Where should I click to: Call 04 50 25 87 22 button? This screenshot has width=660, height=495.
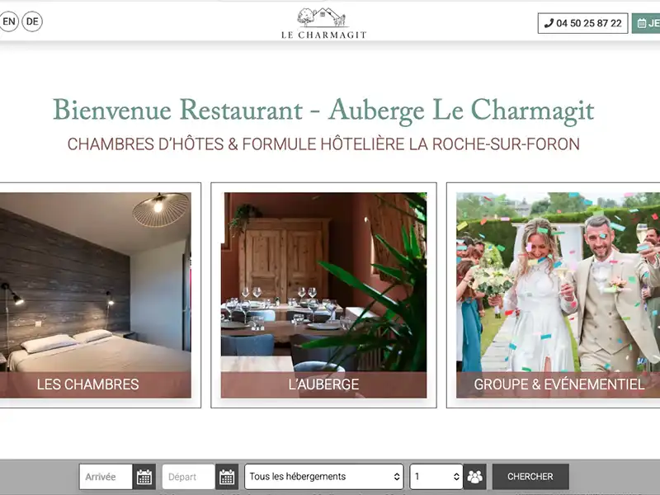point(583,23)
